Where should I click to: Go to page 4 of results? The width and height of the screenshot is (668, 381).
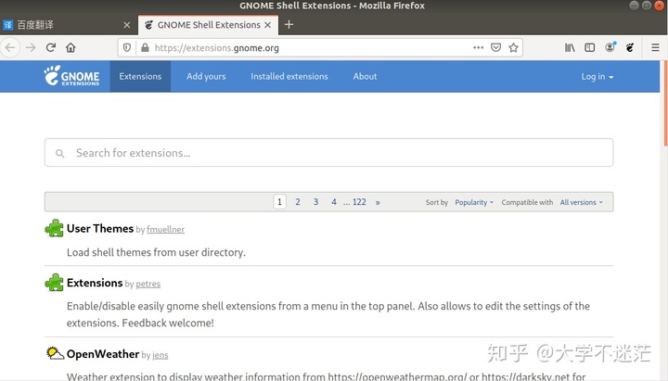[x=334, y=202]
